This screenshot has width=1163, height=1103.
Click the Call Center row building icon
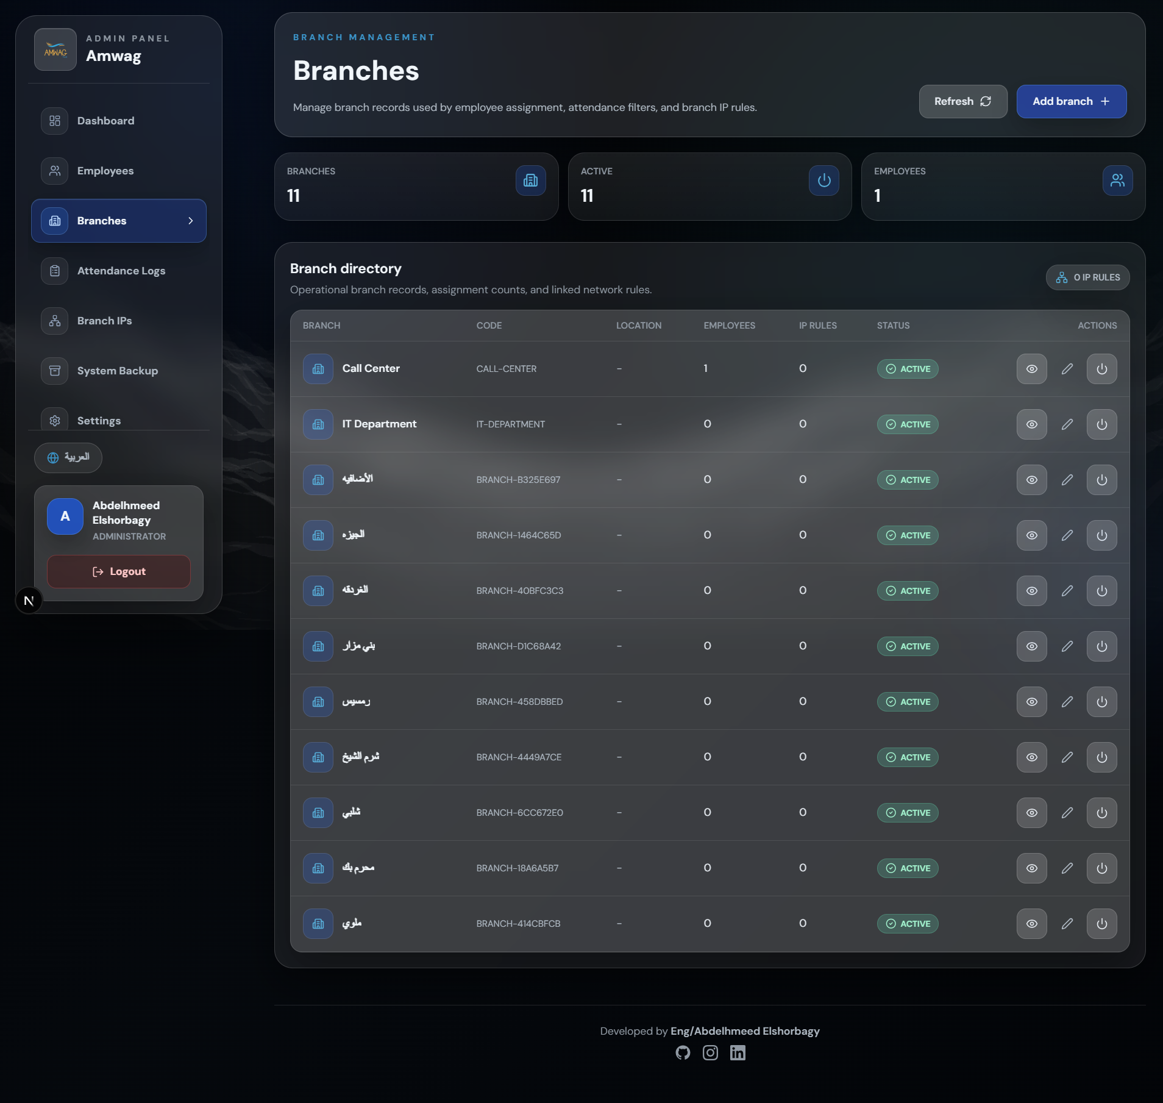[x=318, y=369]
